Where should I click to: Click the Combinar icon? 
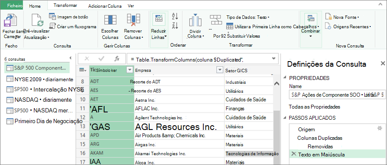pyautogui.click(x=310, y=19)
